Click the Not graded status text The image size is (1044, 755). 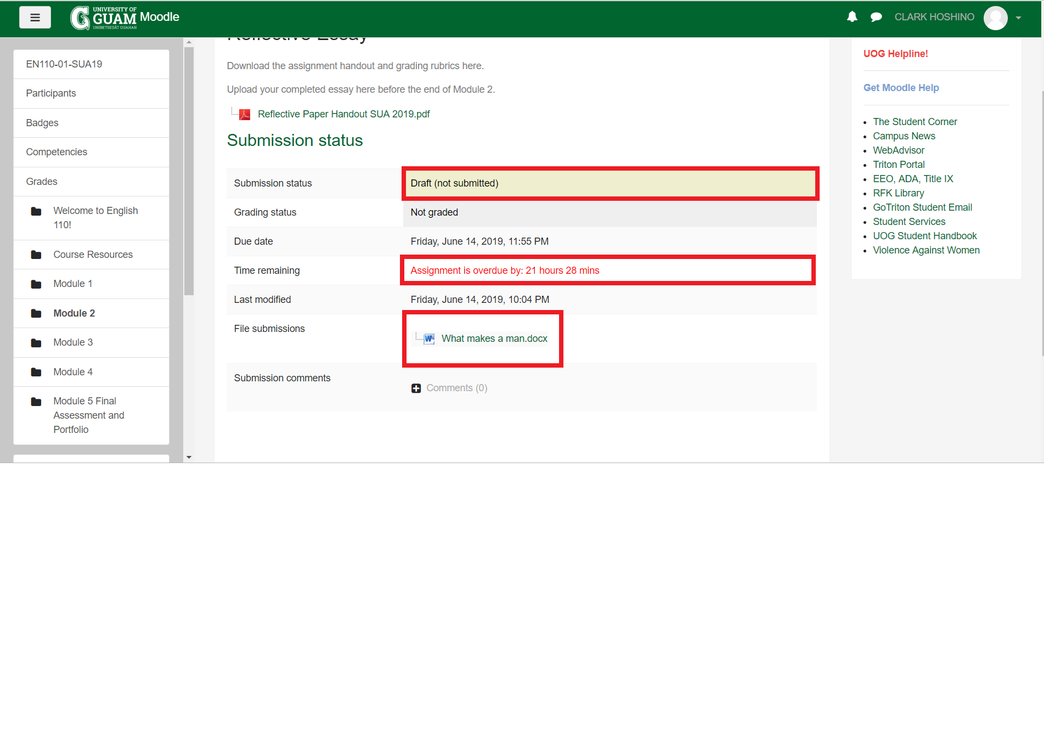pos(434,212)
